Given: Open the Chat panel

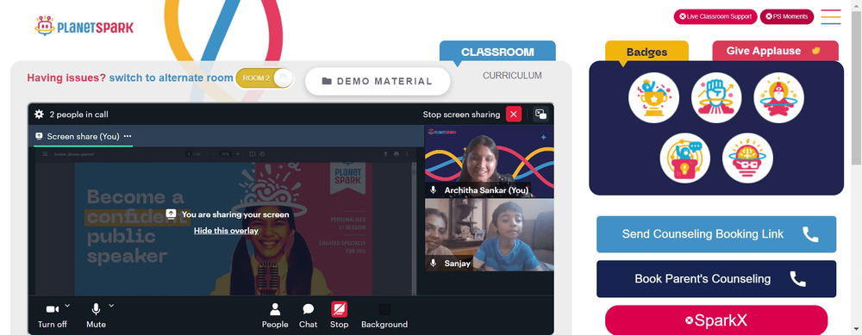Looking at the screenshot, I should [309, 316].
